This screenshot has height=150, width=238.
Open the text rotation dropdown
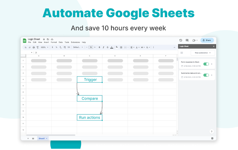pyautogui.click(x=148, y=47)
